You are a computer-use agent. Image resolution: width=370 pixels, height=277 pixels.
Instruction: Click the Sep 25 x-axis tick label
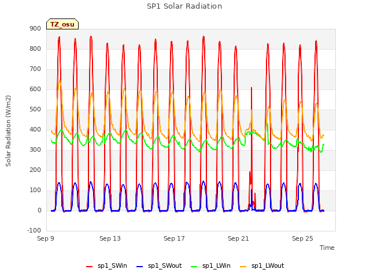coord(302,238)
